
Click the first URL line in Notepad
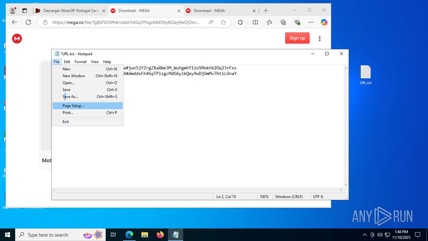pyautogui.click(x=180, y=68)
